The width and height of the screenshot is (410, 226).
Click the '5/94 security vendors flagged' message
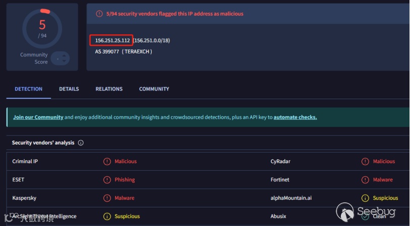pyautogui.click(x=174, y=14)
